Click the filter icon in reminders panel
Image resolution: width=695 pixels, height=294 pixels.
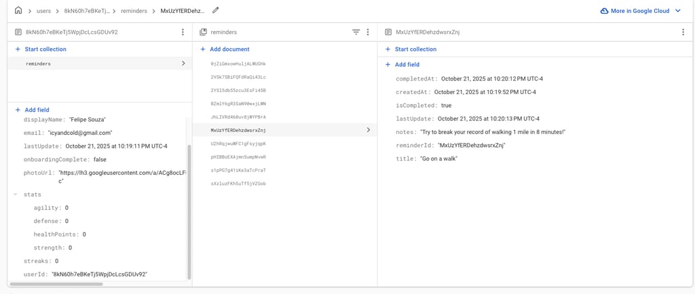(356, 32)
